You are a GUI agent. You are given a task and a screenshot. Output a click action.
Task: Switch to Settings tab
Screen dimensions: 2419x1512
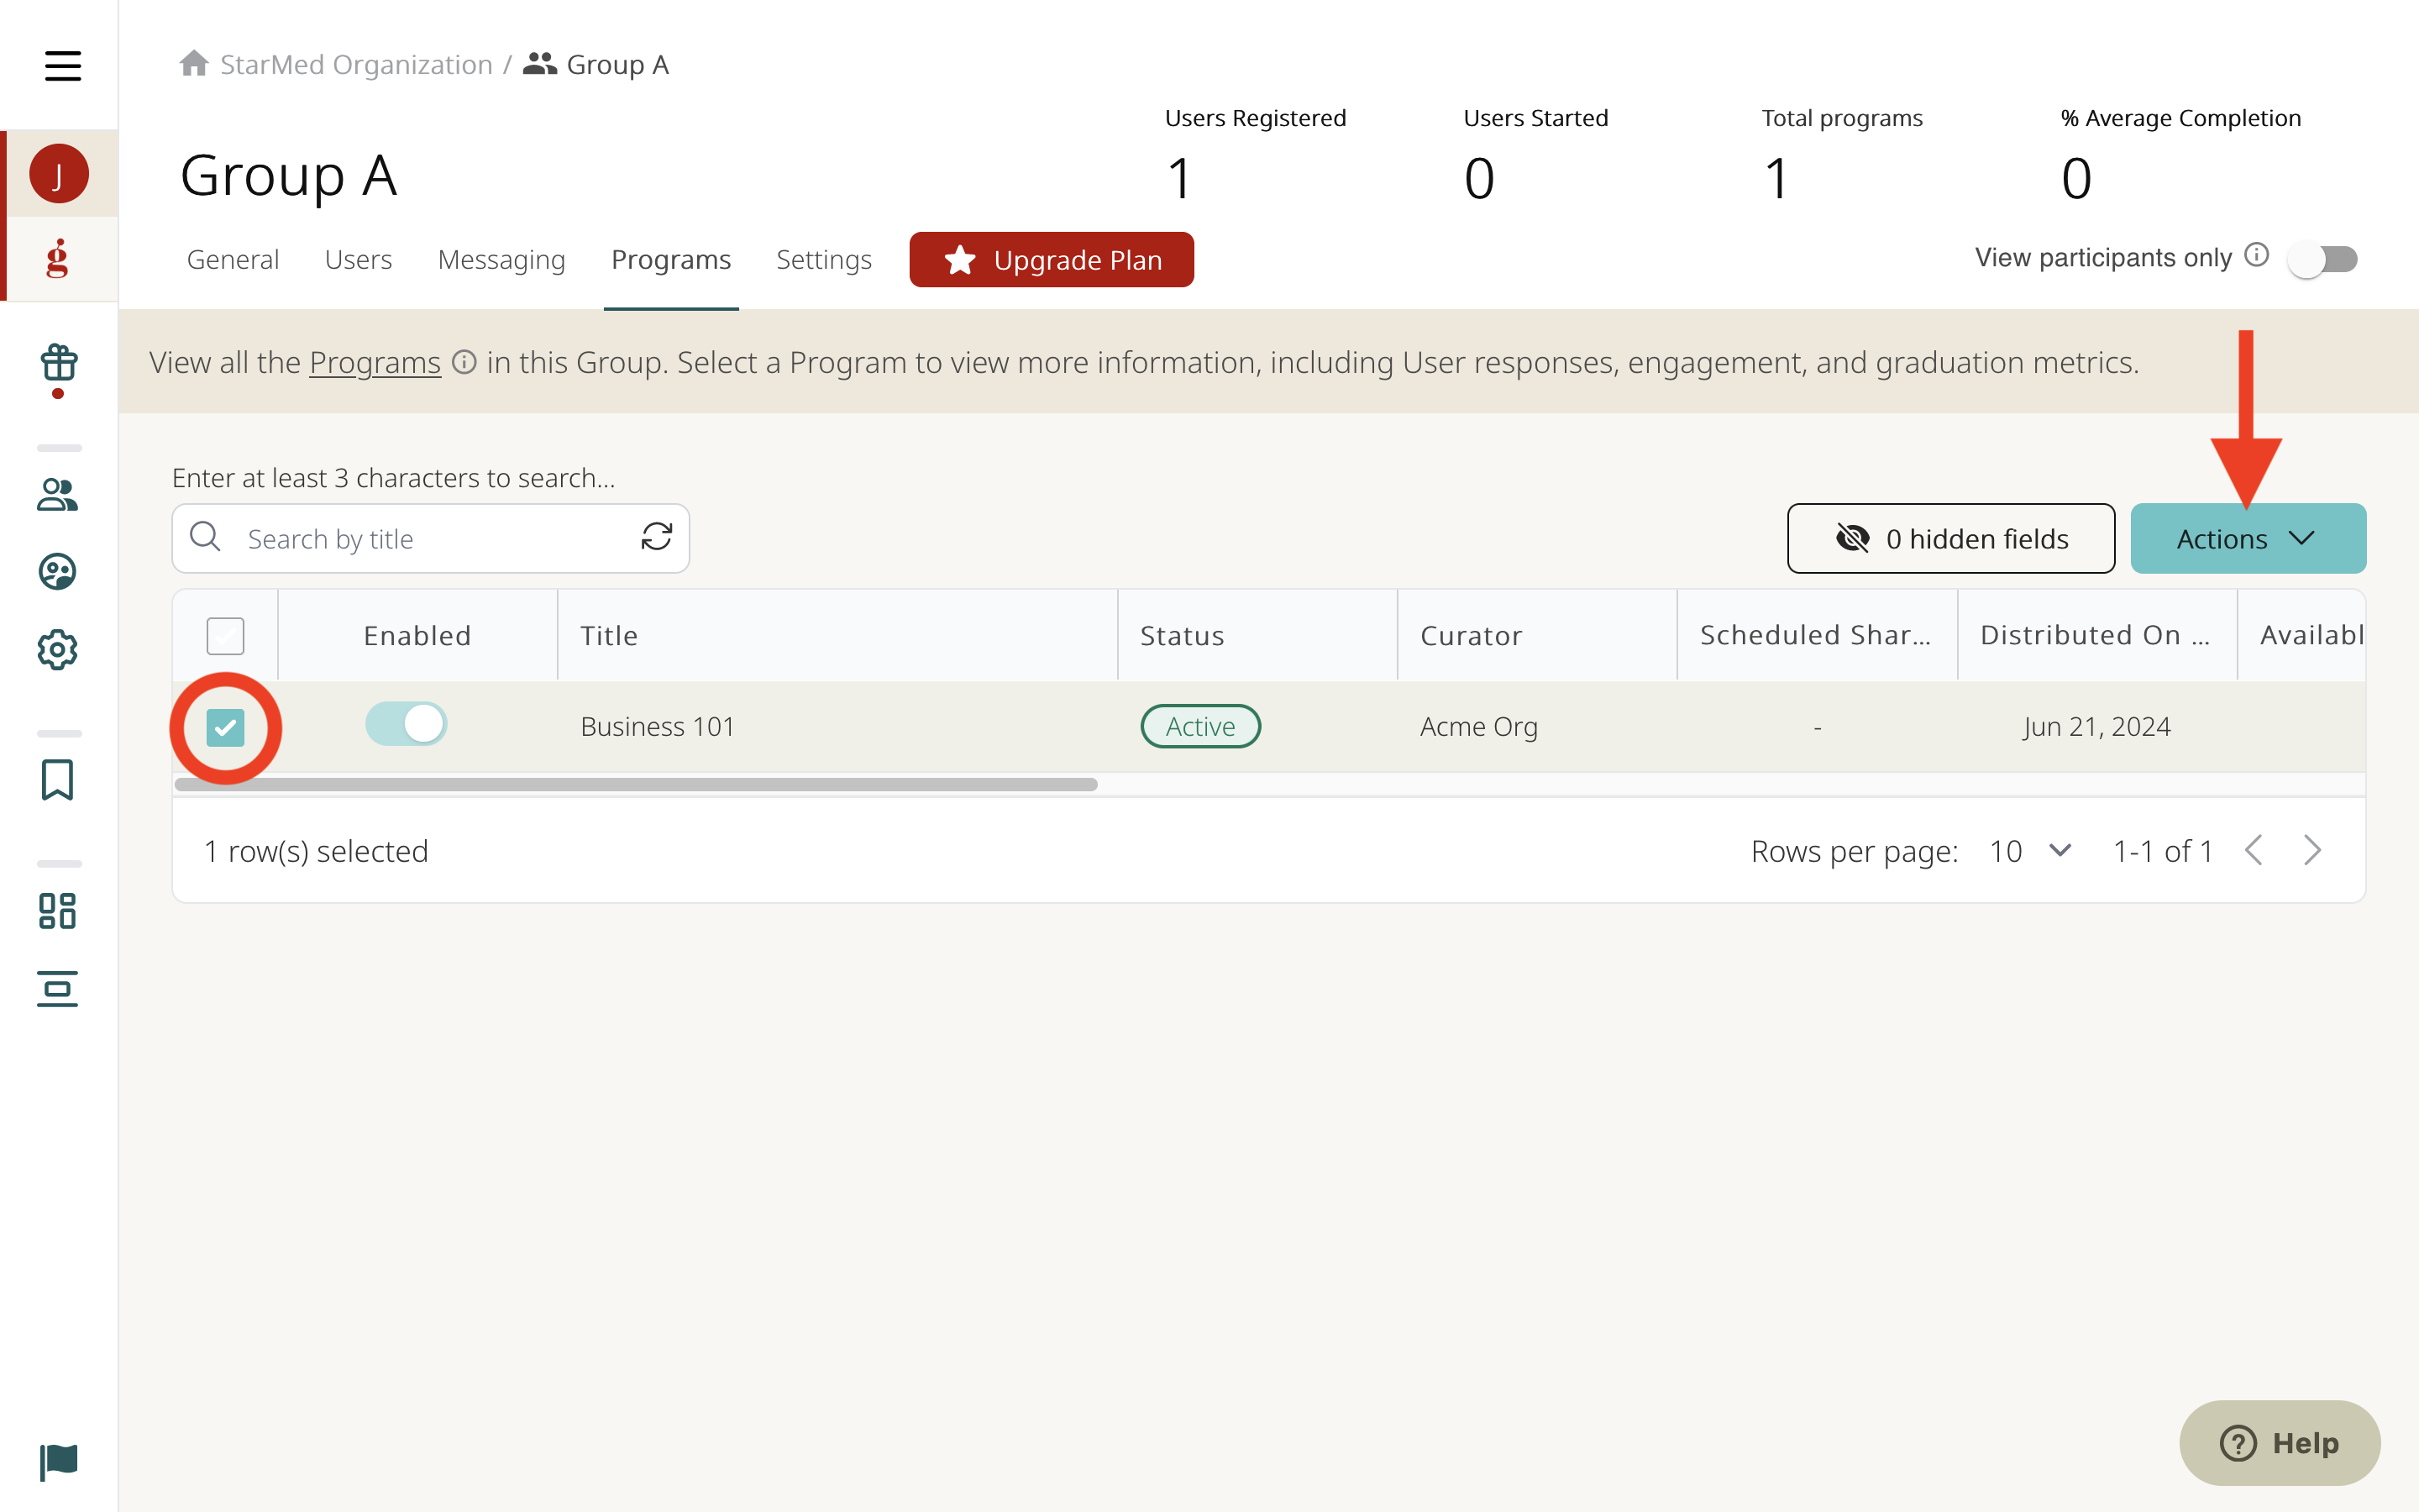pyautogui.click(x=824, y=260)
